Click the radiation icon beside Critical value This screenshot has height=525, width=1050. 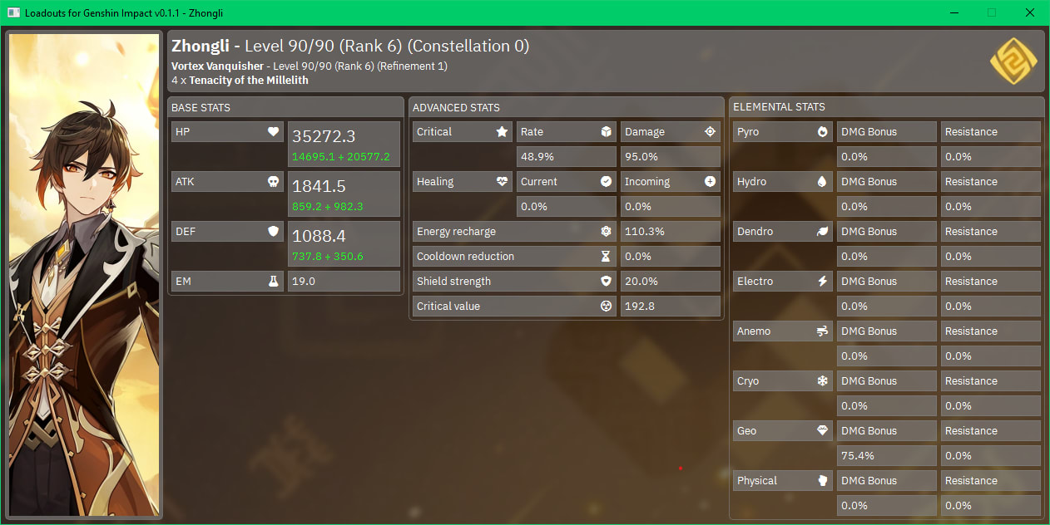tap(606, 307)
